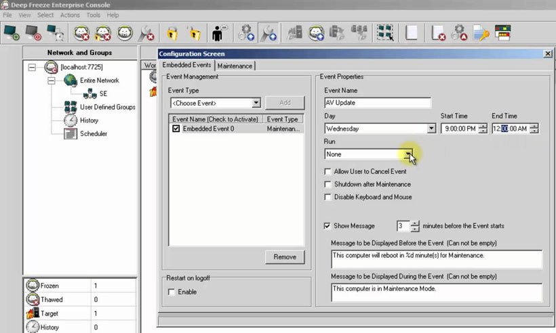Click the closed padlock toolbar icon

[172, 33]
